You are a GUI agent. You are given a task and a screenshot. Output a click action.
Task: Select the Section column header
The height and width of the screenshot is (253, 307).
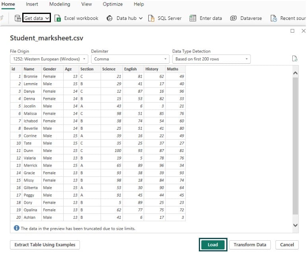[x=89, y=69]
